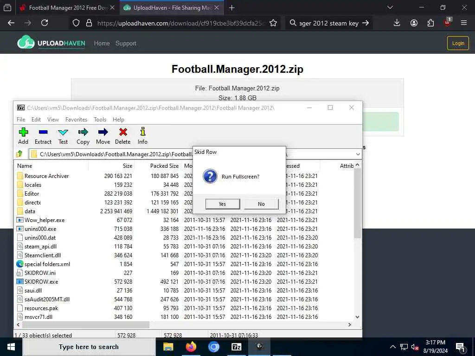475x356 pixels.
Task: Expand the Firefox list all tabs chevron
Action: [390, 7]
